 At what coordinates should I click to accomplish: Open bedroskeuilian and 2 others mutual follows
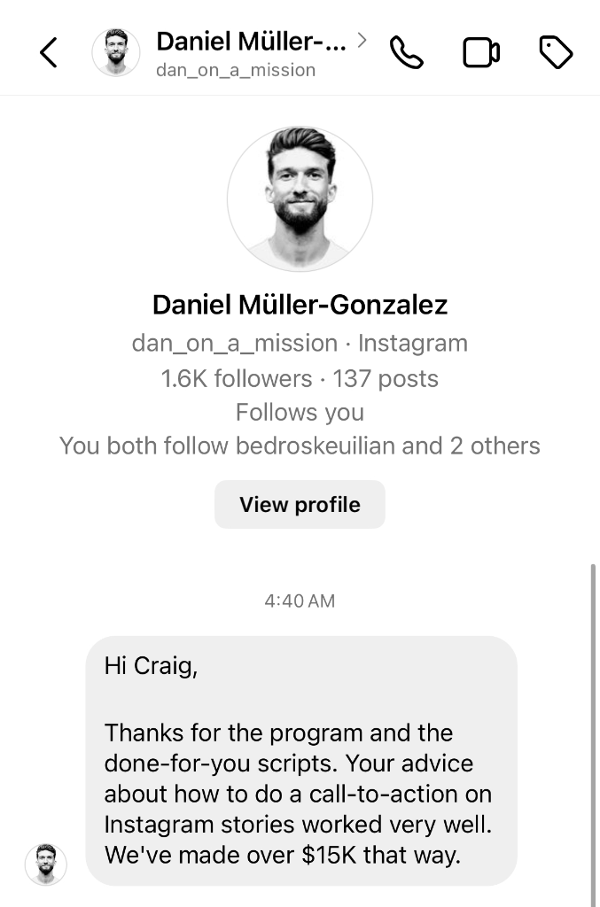pos(300,446)
